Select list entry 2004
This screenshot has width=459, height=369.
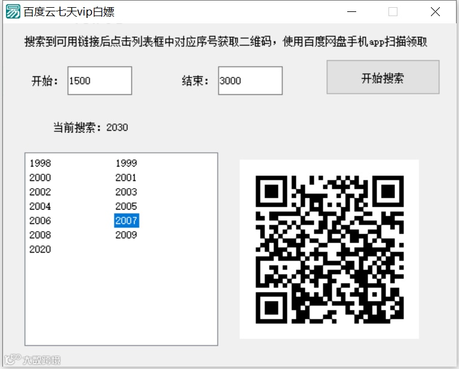point(40,206)
